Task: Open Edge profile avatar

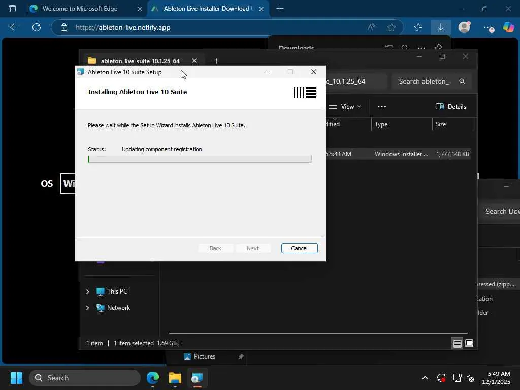Action: (x=464, y=27)
